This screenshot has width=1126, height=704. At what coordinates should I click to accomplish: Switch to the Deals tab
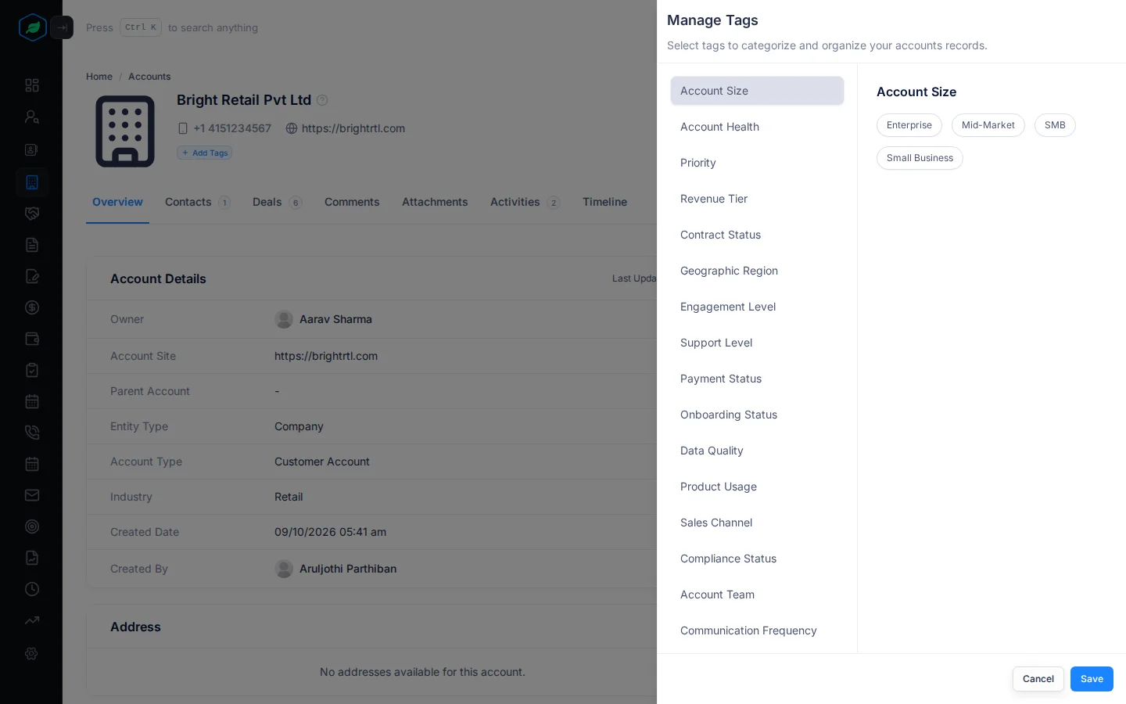(x=277, y=202)
